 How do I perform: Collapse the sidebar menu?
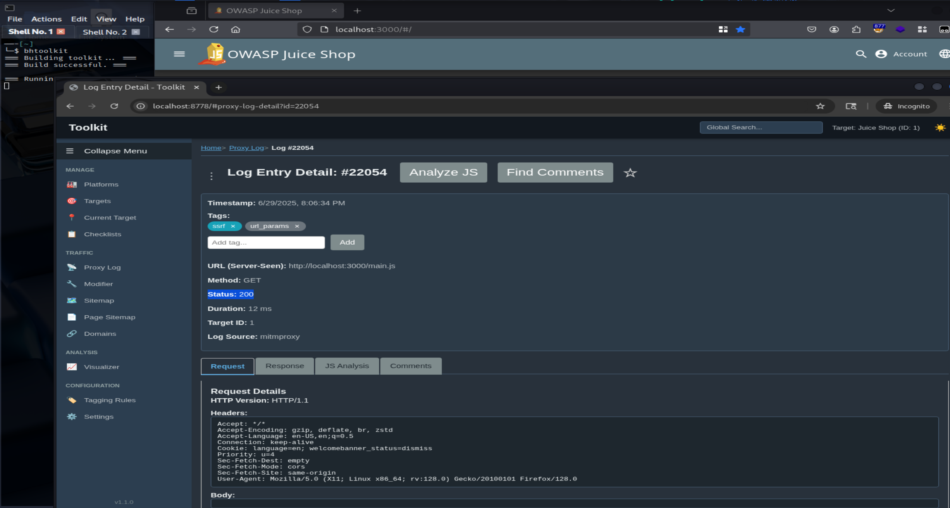(x=69, y=151)
